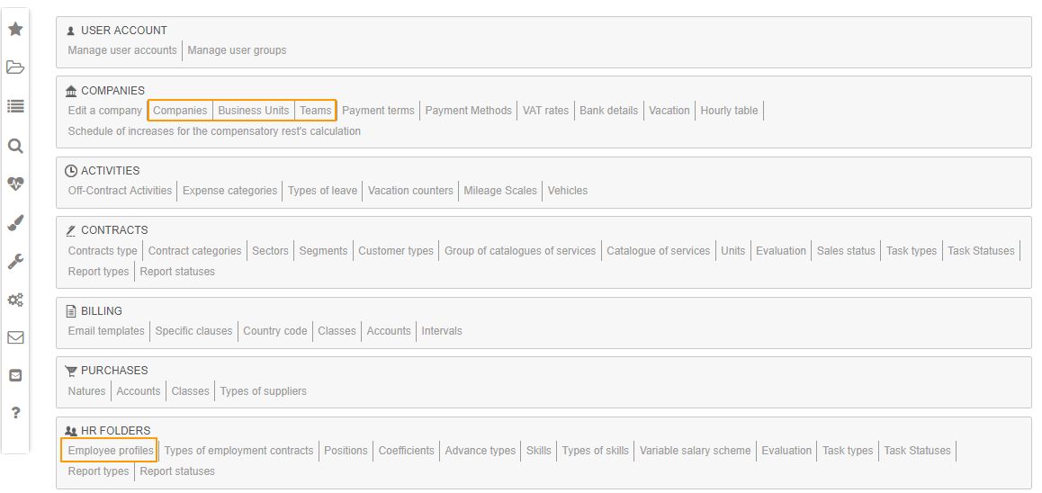Open Contract categories

point(194,251)
